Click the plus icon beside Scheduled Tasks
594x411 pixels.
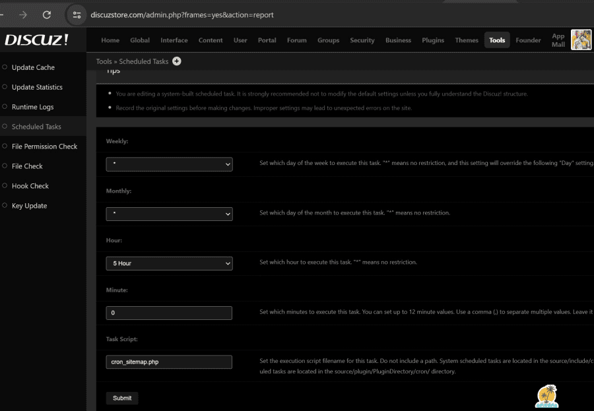click(x=176, y=61)
